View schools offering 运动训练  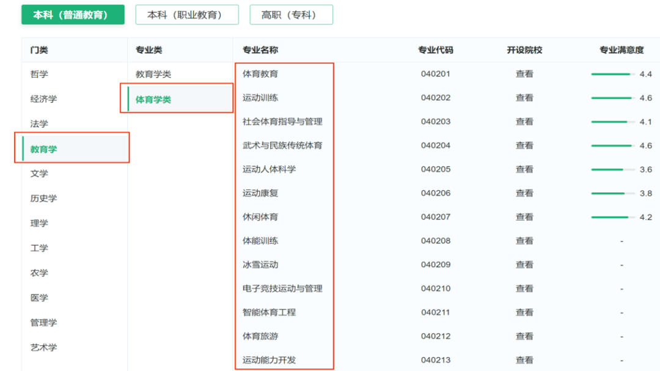point(524,98)
